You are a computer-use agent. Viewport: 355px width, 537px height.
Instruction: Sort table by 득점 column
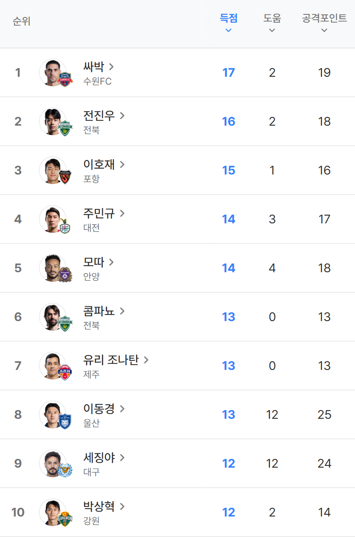[229, 23]
